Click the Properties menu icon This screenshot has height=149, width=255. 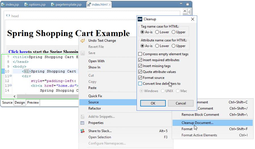point(82,123)
